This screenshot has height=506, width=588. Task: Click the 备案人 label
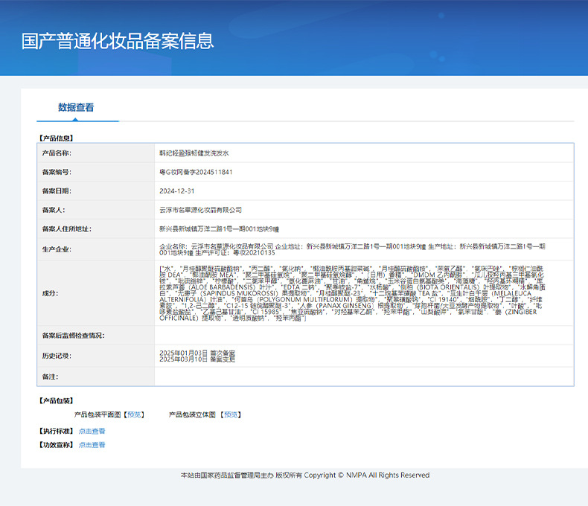coord(54,210)
